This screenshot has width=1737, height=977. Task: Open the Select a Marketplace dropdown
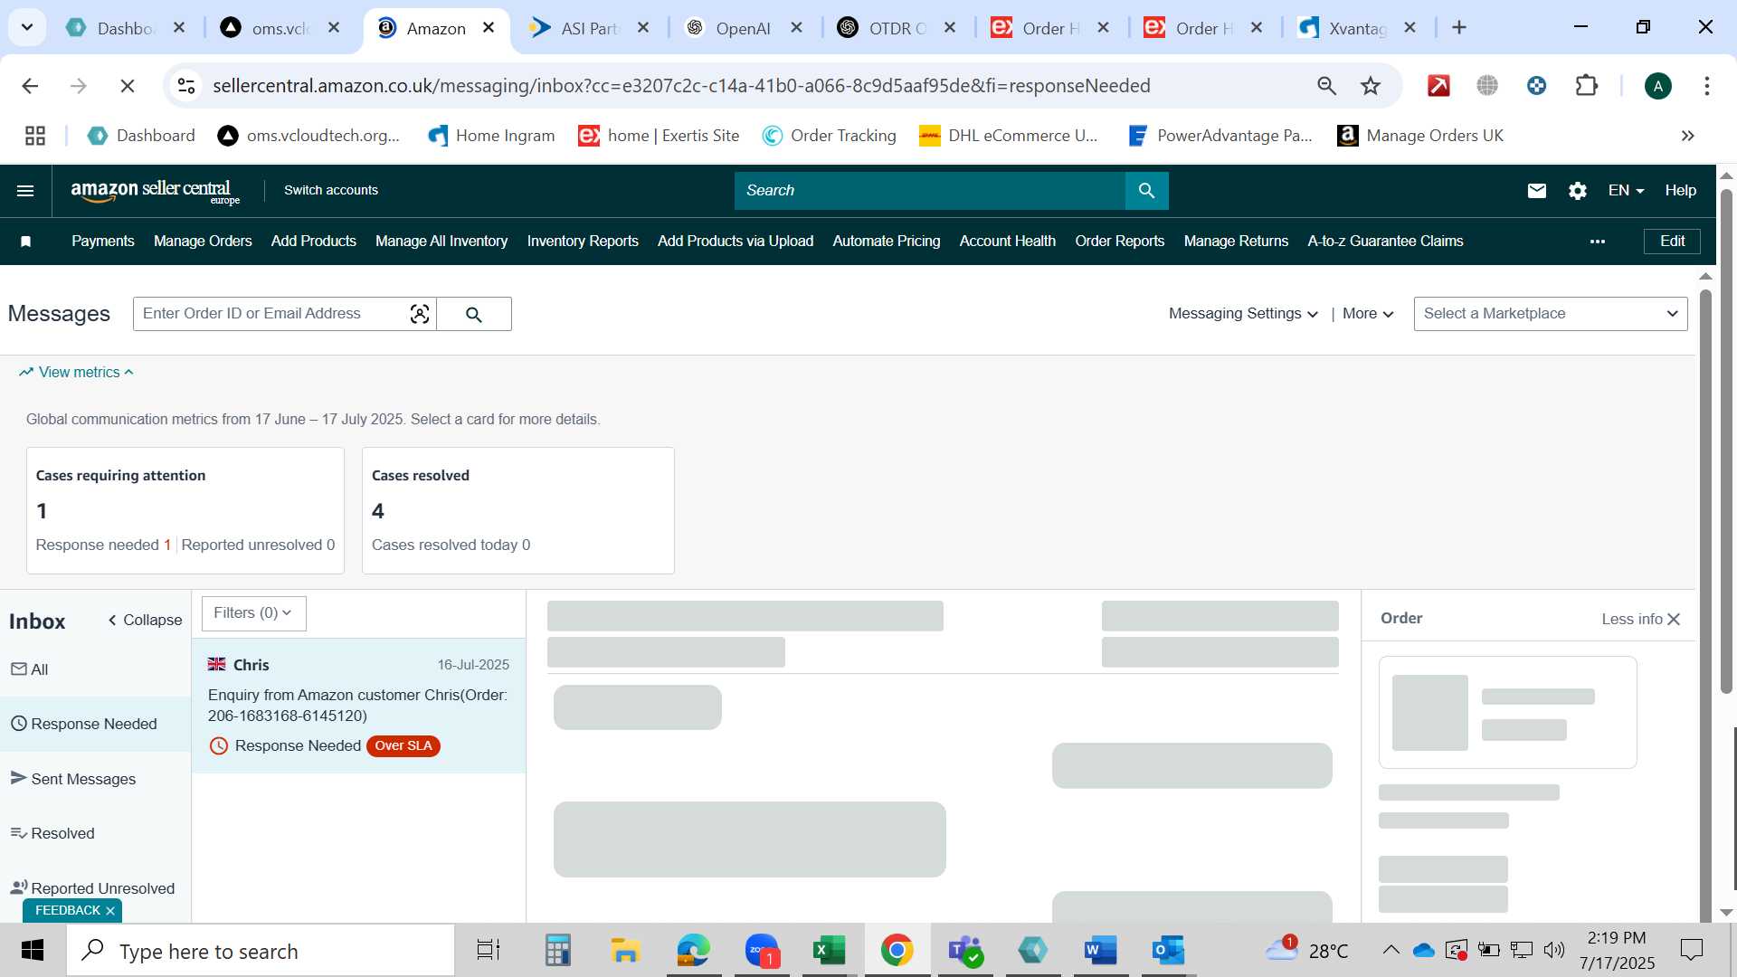pyautogui.click(x=1551, y=314)
